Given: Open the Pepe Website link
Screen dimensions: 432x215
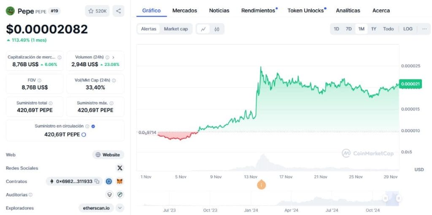Looking at the screenshot, I should (x=108, y=155).
